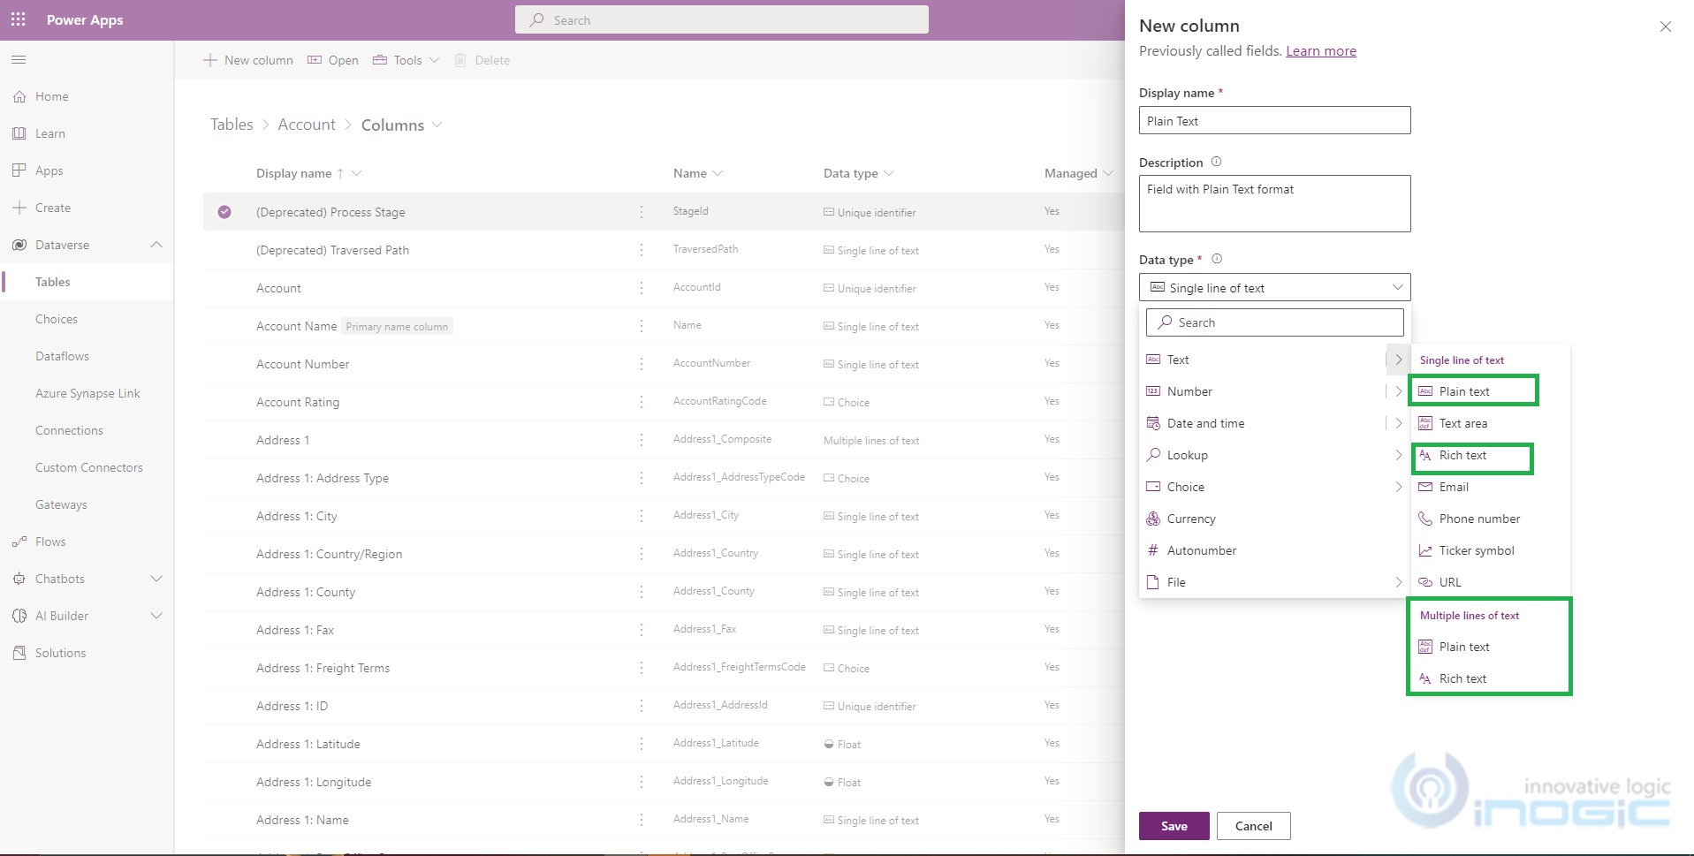Viewport: 1694px width, 856px height.
Task: Click the Open icon in toolbar
Action: [x=315, y=60]
